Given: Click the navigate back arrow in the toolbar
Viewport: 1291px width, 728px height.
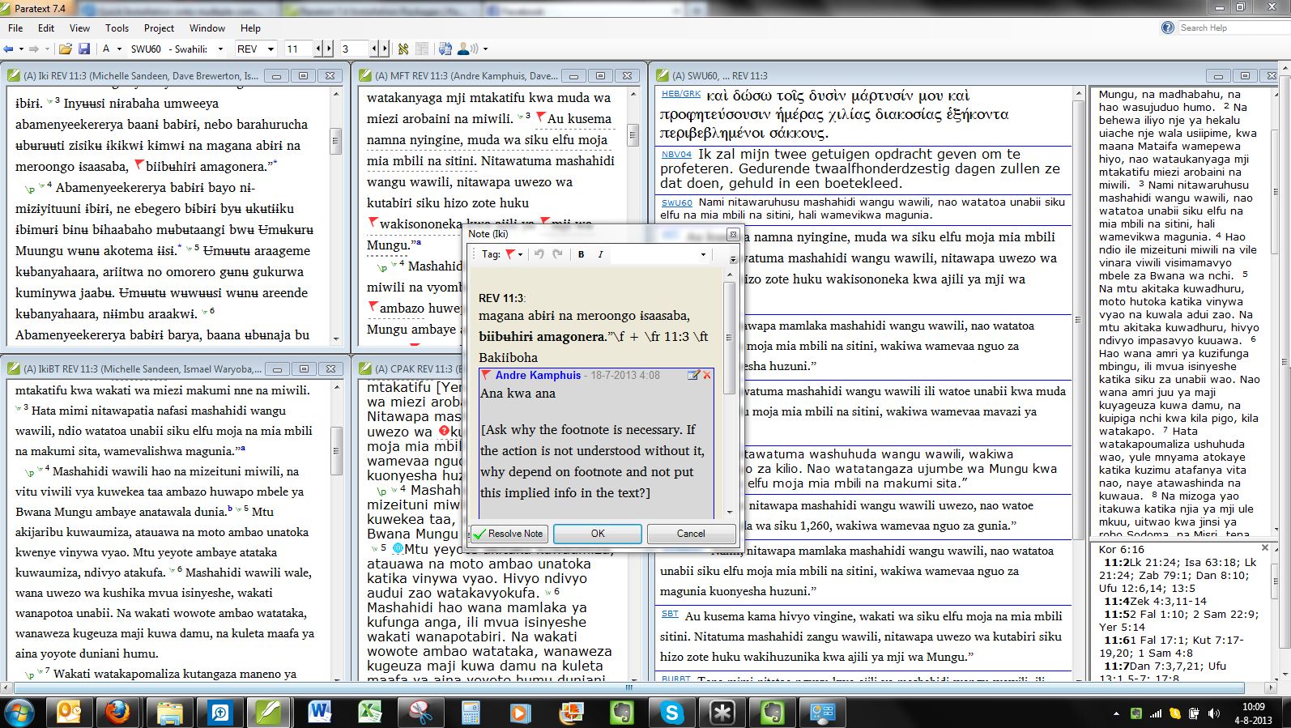Looking at the screenshot, I should pyautogui.click(x=9, y=49).
